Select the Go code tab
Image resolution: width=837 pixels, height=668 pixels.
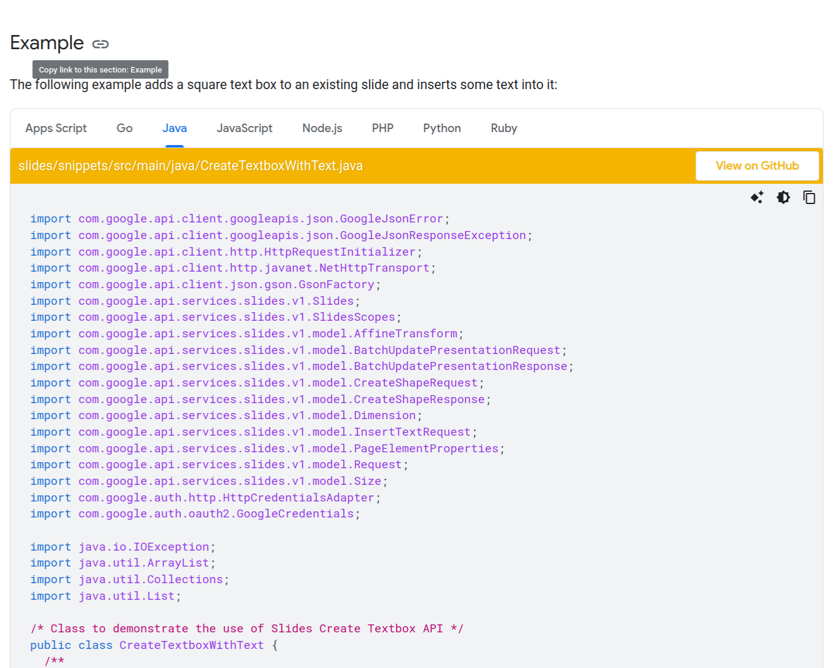point(125,128)
